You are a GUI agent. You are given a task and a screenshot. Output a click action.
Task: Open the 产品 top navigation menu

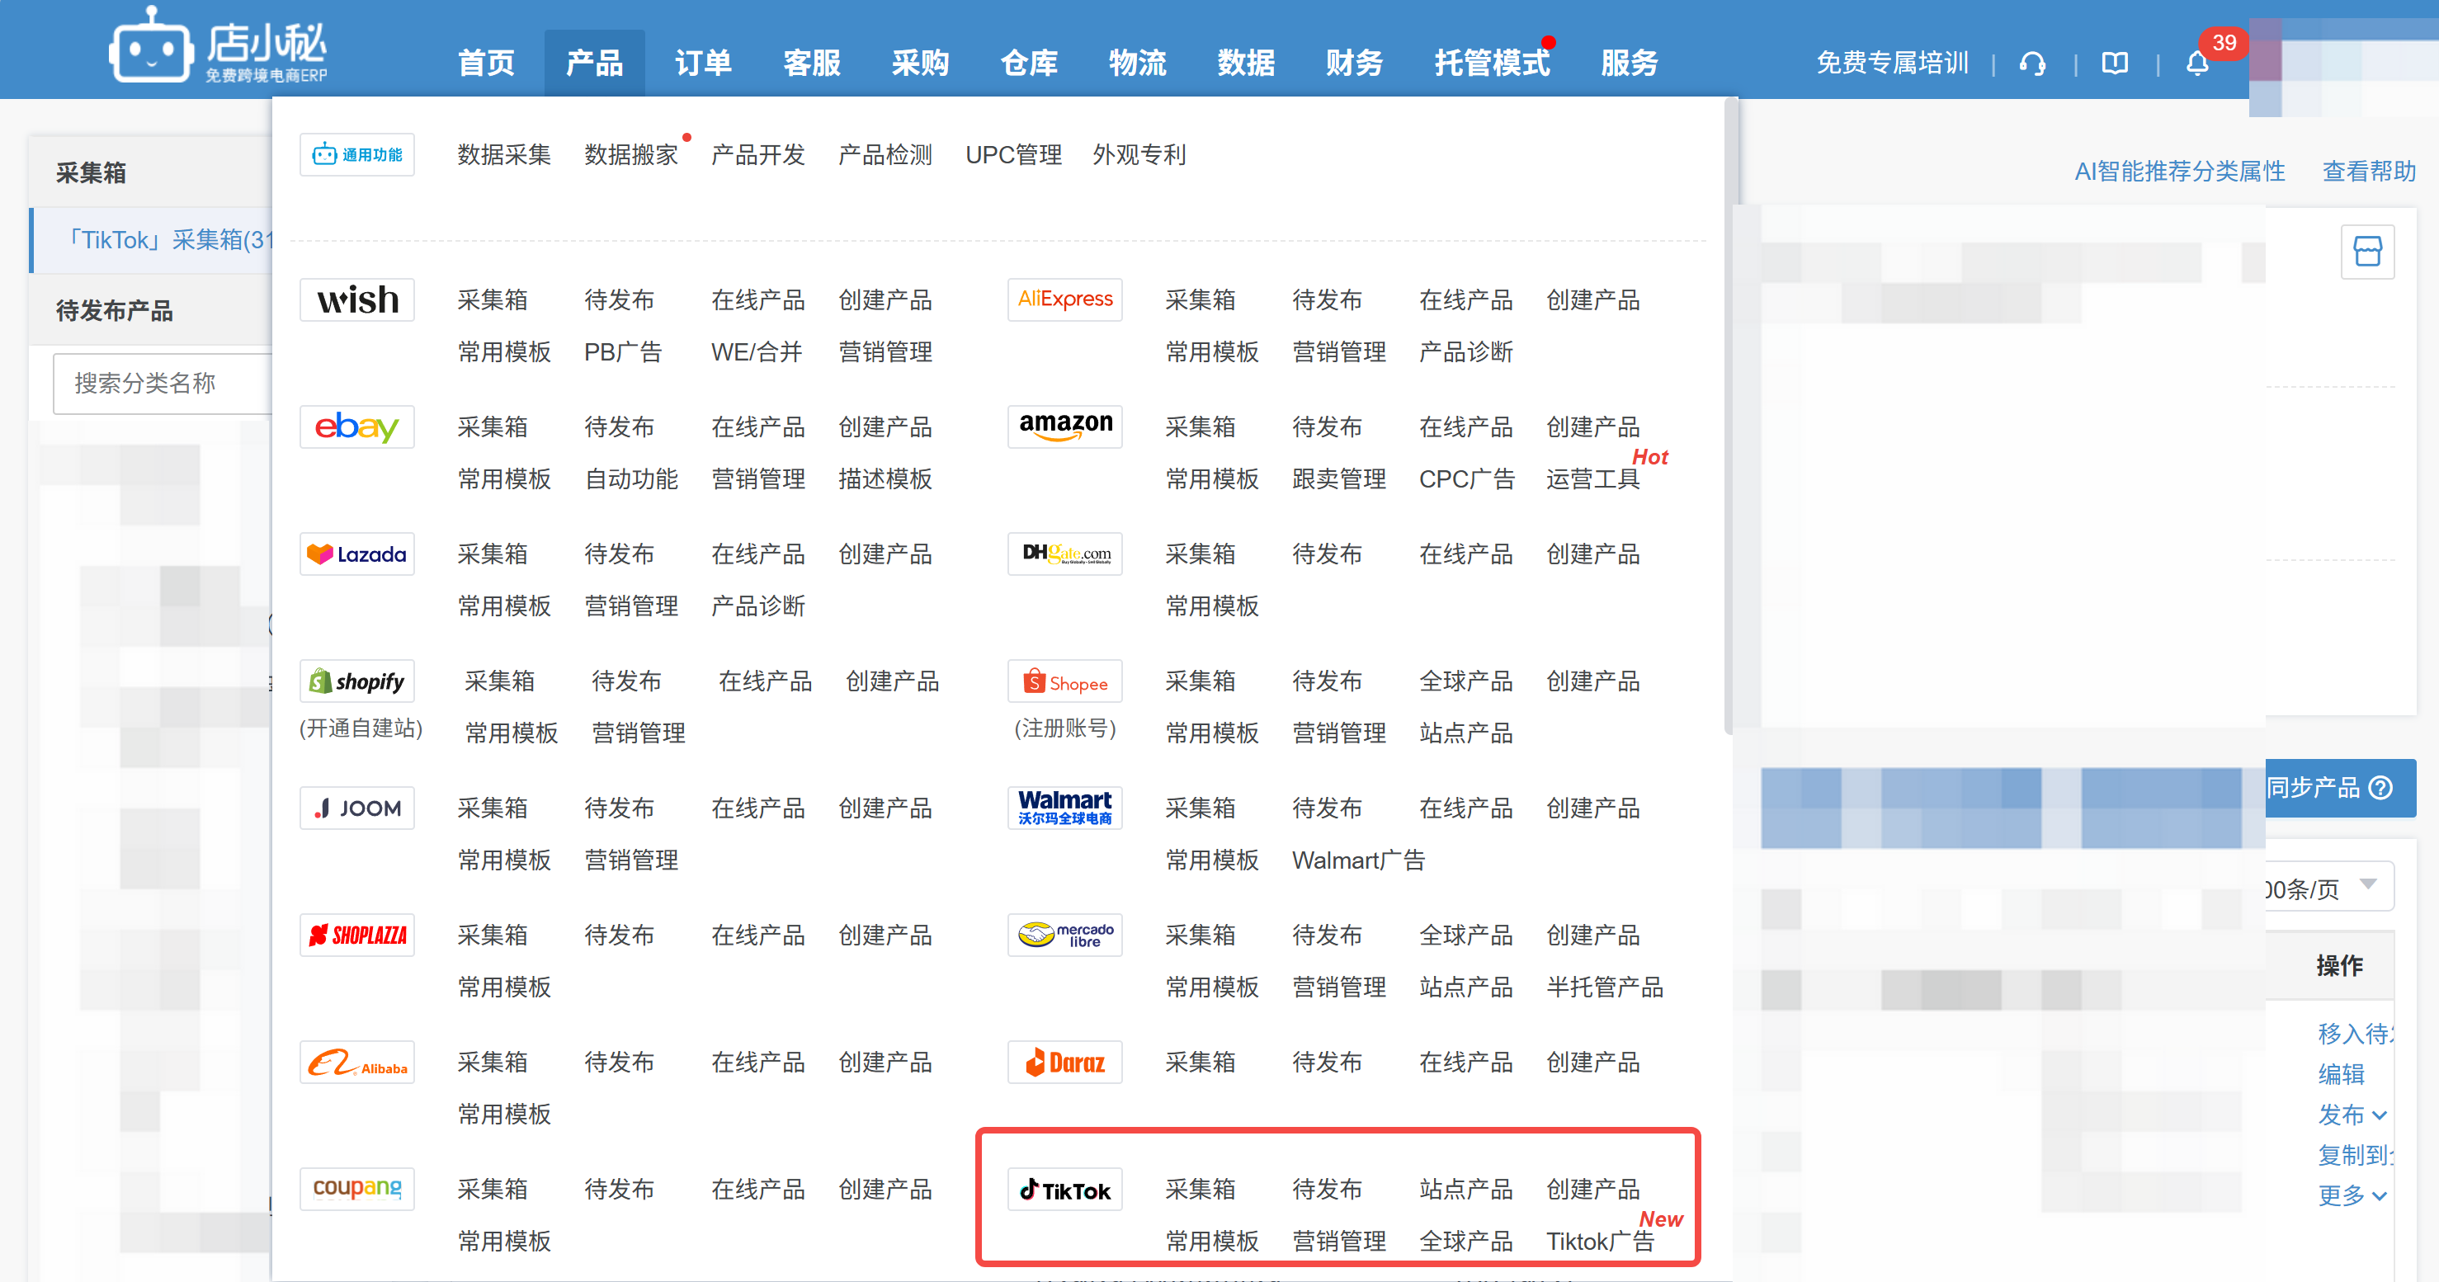click(593, 63)
